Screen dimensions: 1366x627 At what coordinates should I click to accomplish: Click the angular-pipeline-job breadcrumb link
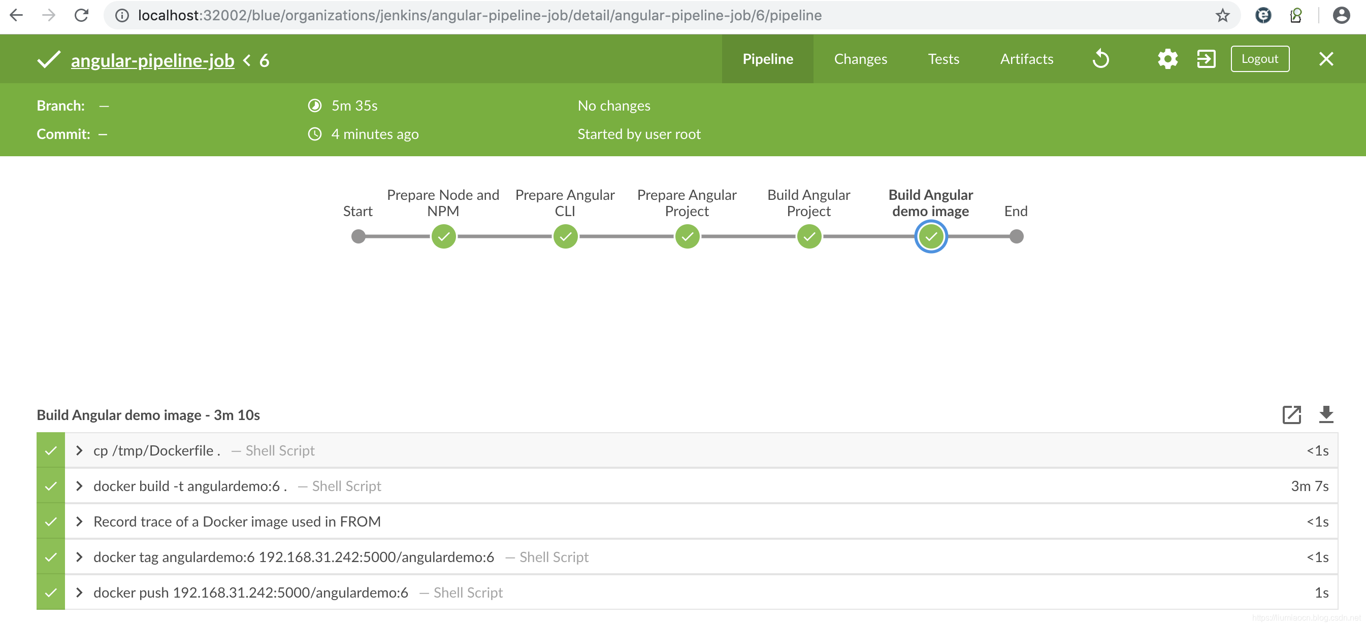coord(152,59)
